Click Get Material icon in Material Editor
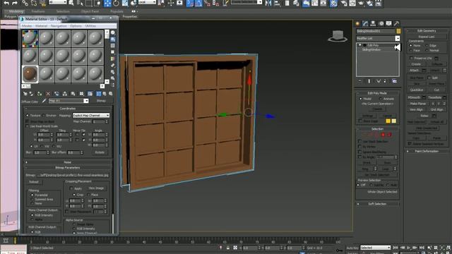The image size is (452, 254). (x=25, y=94)
